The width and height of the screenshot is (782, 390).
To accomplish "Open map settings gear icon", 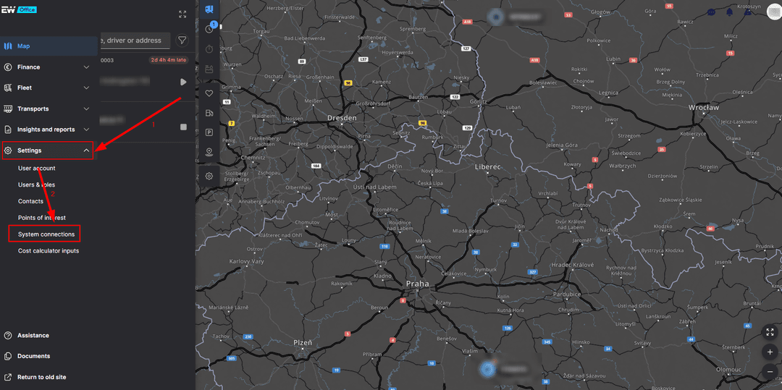I will pos(209,176).
